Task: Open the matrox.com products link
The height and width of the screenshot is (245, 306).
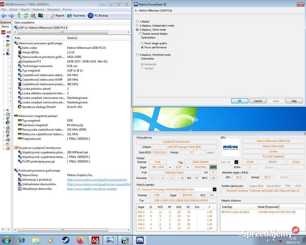Action: click(97, 180)
